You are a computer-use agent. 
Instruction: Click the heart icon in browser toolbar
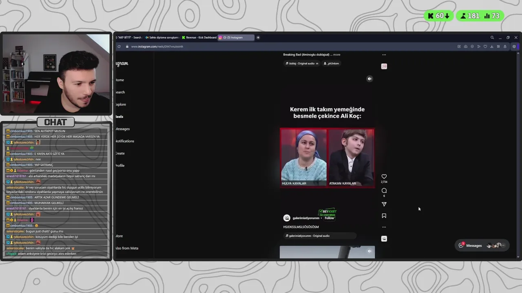point(485,46)
